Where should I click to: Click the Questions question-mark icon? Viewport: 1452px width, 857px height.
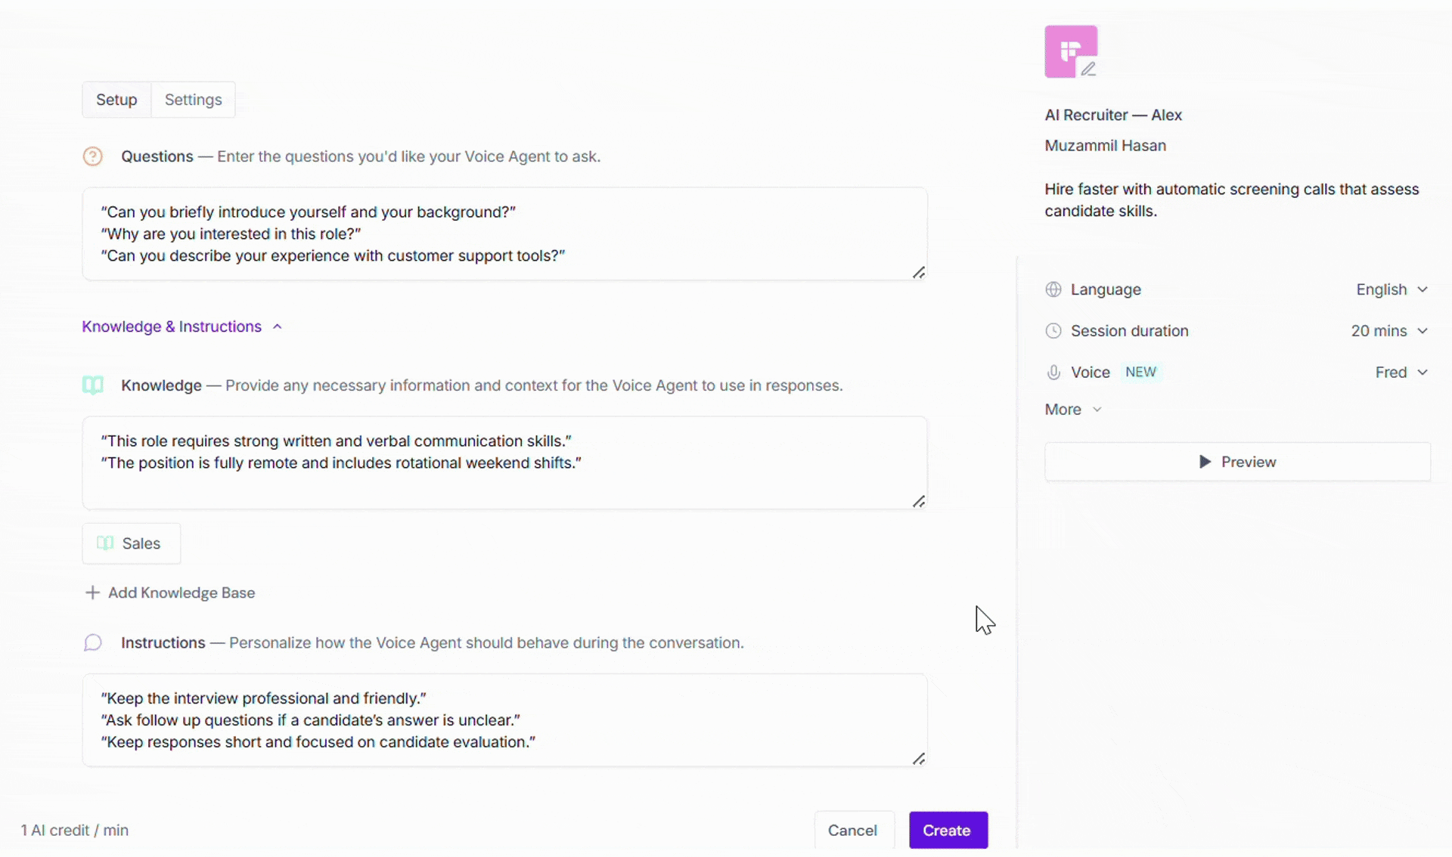[x=92, y=156]
